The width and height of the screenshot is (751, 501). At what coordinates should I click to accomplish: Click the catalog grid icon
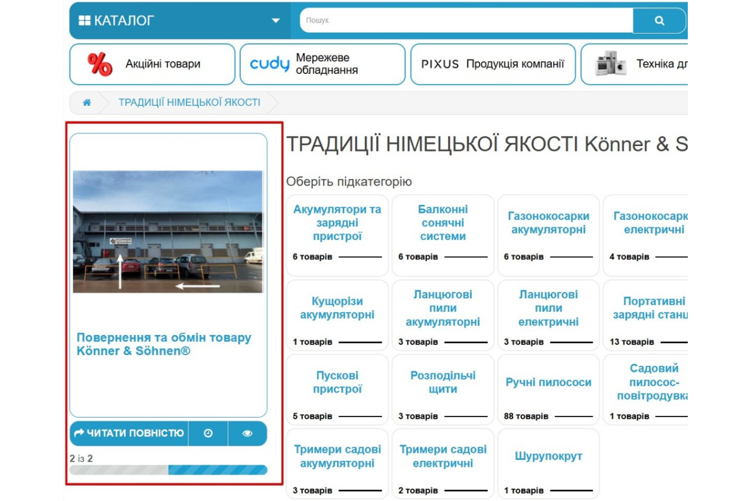[x=84, y=21]
